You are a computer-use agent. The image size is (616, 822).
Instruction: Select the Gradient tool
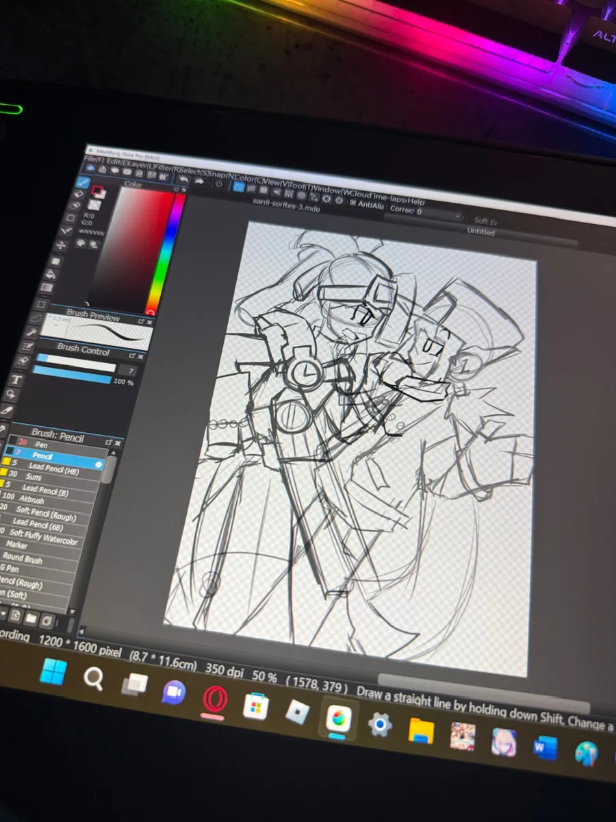click(46, 288)
